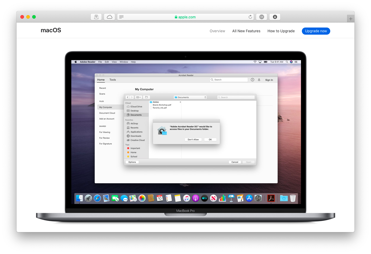Click OK in the permission dialog
371x254 pixels.
click(210, 139)
